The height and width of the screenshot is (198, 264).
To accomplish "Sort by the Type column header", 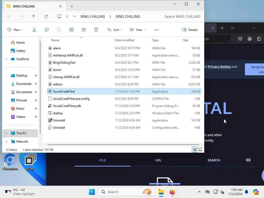I will point(155,40).
